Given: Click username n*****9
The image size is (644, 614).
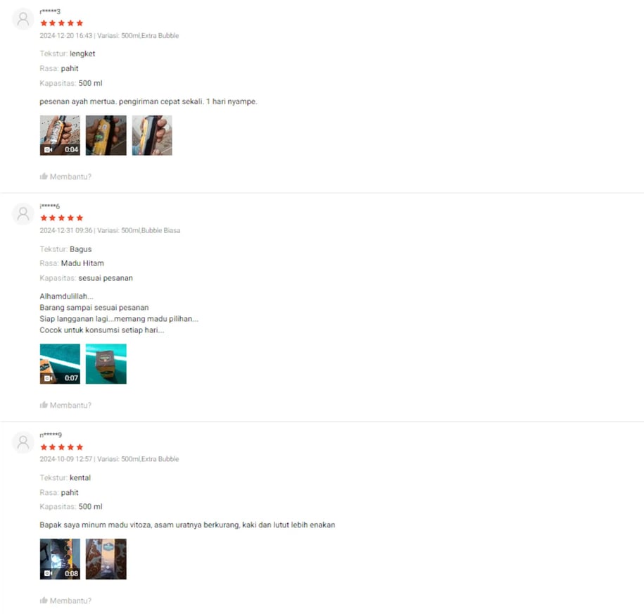Looking at the screenshot, I should (51, 434).
